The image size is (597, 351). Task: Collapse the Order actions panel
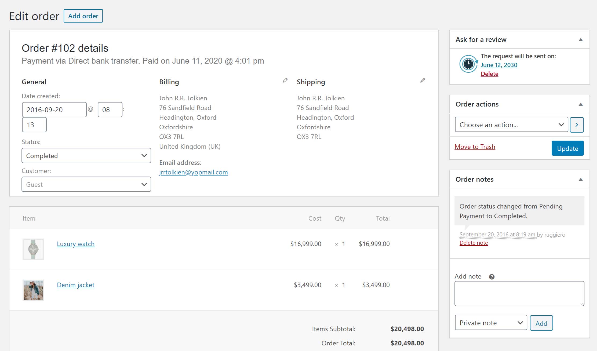tap(581, 104)
